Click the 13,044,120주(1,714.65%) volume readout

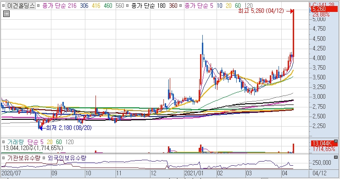33,148
